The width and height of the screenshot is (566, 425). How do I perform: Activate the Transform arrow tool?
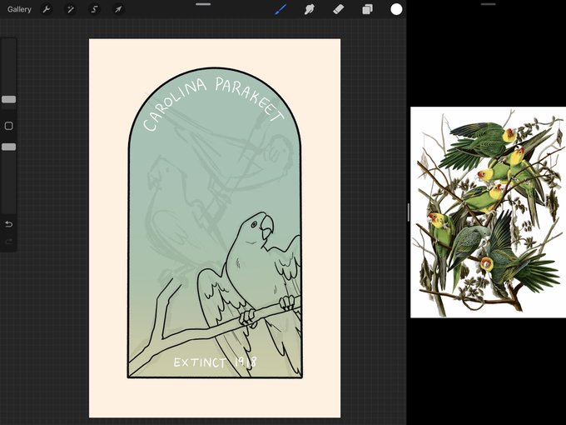[x=118, y=9]
